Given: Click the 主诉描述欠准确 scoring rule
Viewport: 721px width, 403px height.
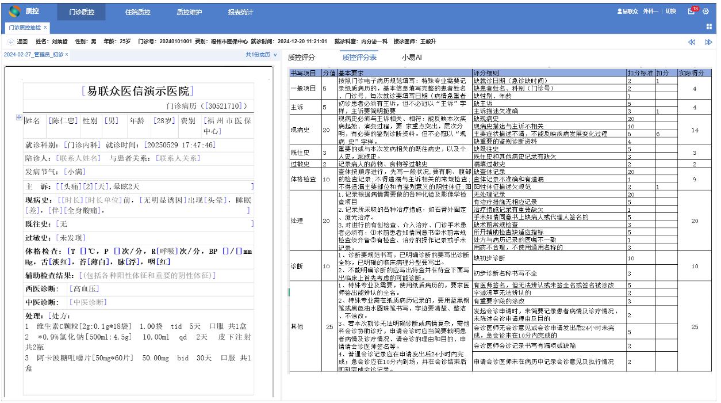Looking at the screenshot, I should 496,111.
